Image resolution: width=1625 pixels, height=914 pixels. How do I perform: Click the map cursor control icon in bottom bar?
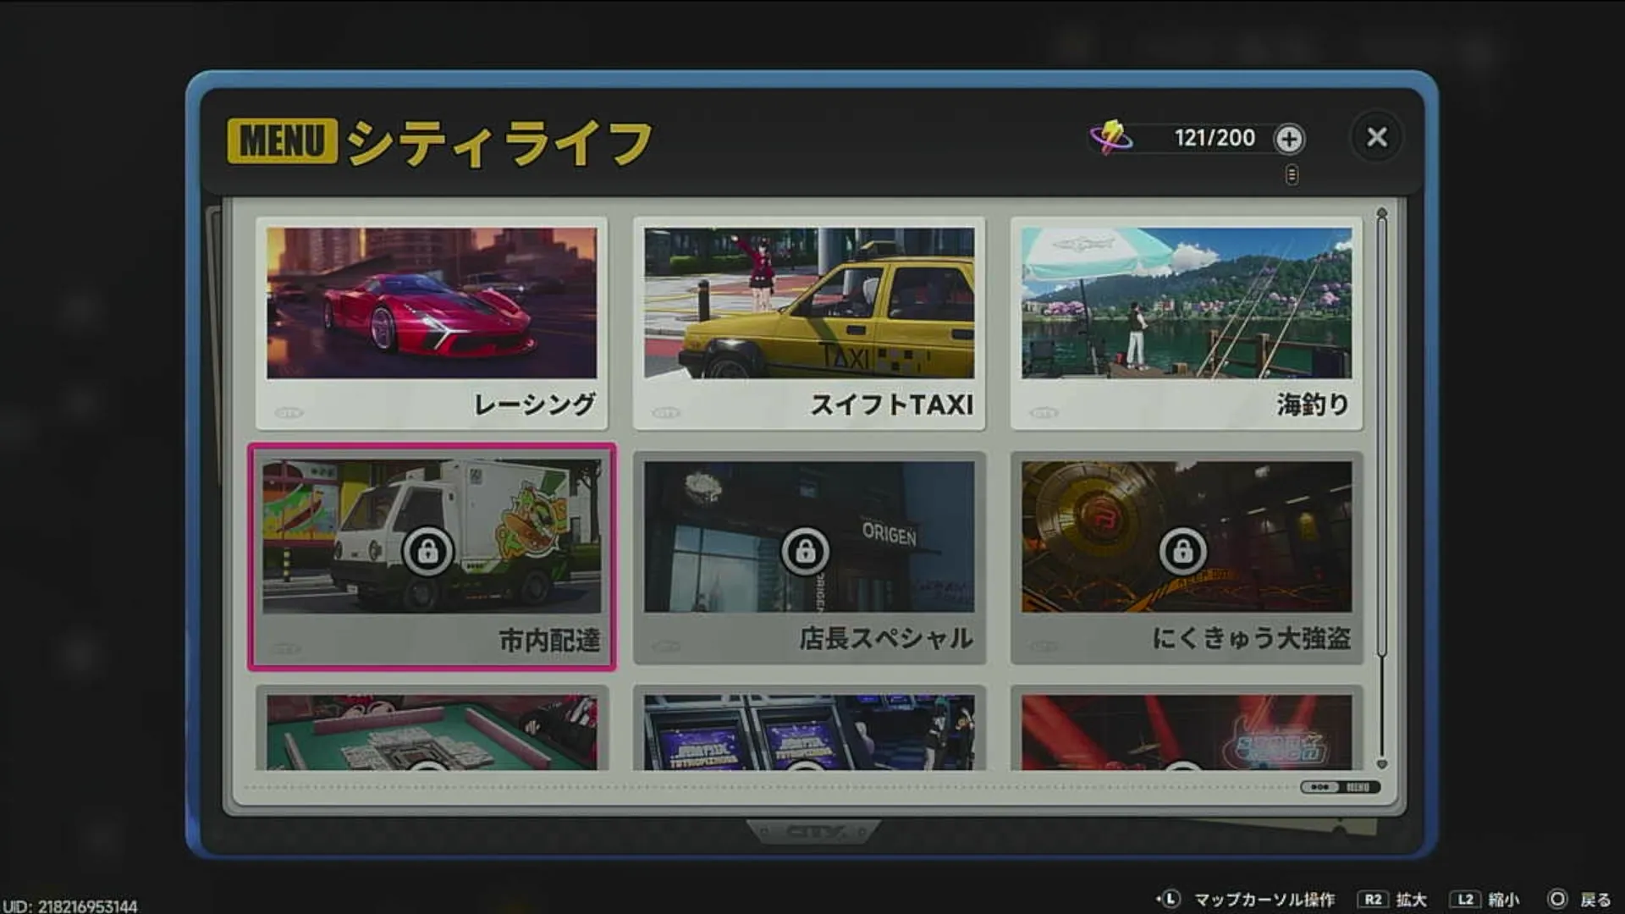coord(1171,899)
